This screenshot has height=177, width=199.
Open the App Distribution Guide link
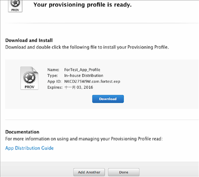[x=29, y=148]
